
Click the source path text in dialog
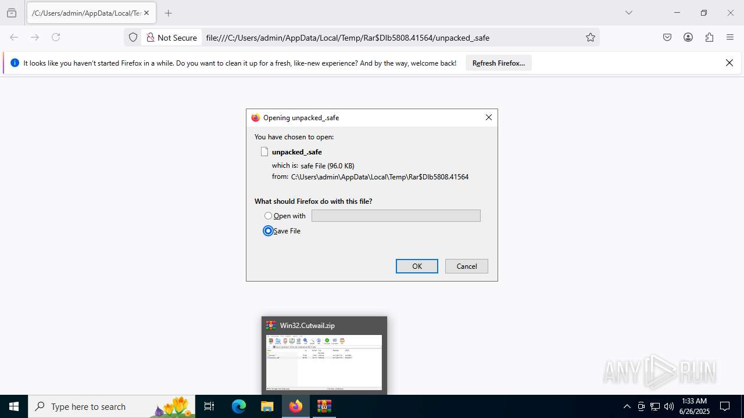380,177
